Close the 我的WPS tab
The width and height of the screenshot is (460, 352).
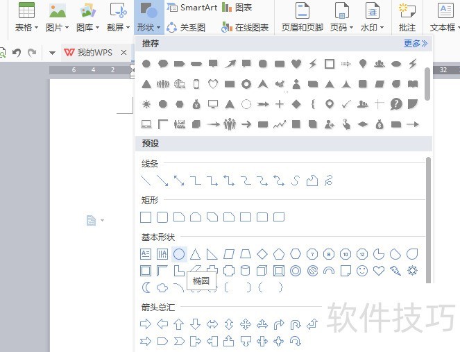[123, 53]
